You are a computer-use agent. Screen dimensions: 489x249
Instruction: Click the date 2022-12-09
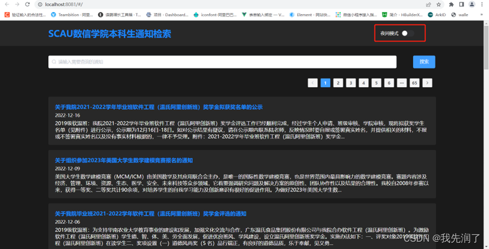click(68, 169)
